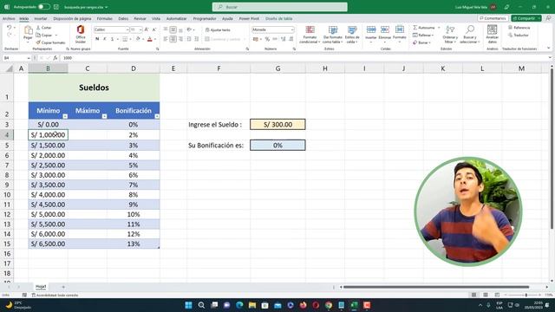The height and width of the screenshot is (312, 555).
Task: Decrease font size with smaller A icon
Action: pos(154,29)
